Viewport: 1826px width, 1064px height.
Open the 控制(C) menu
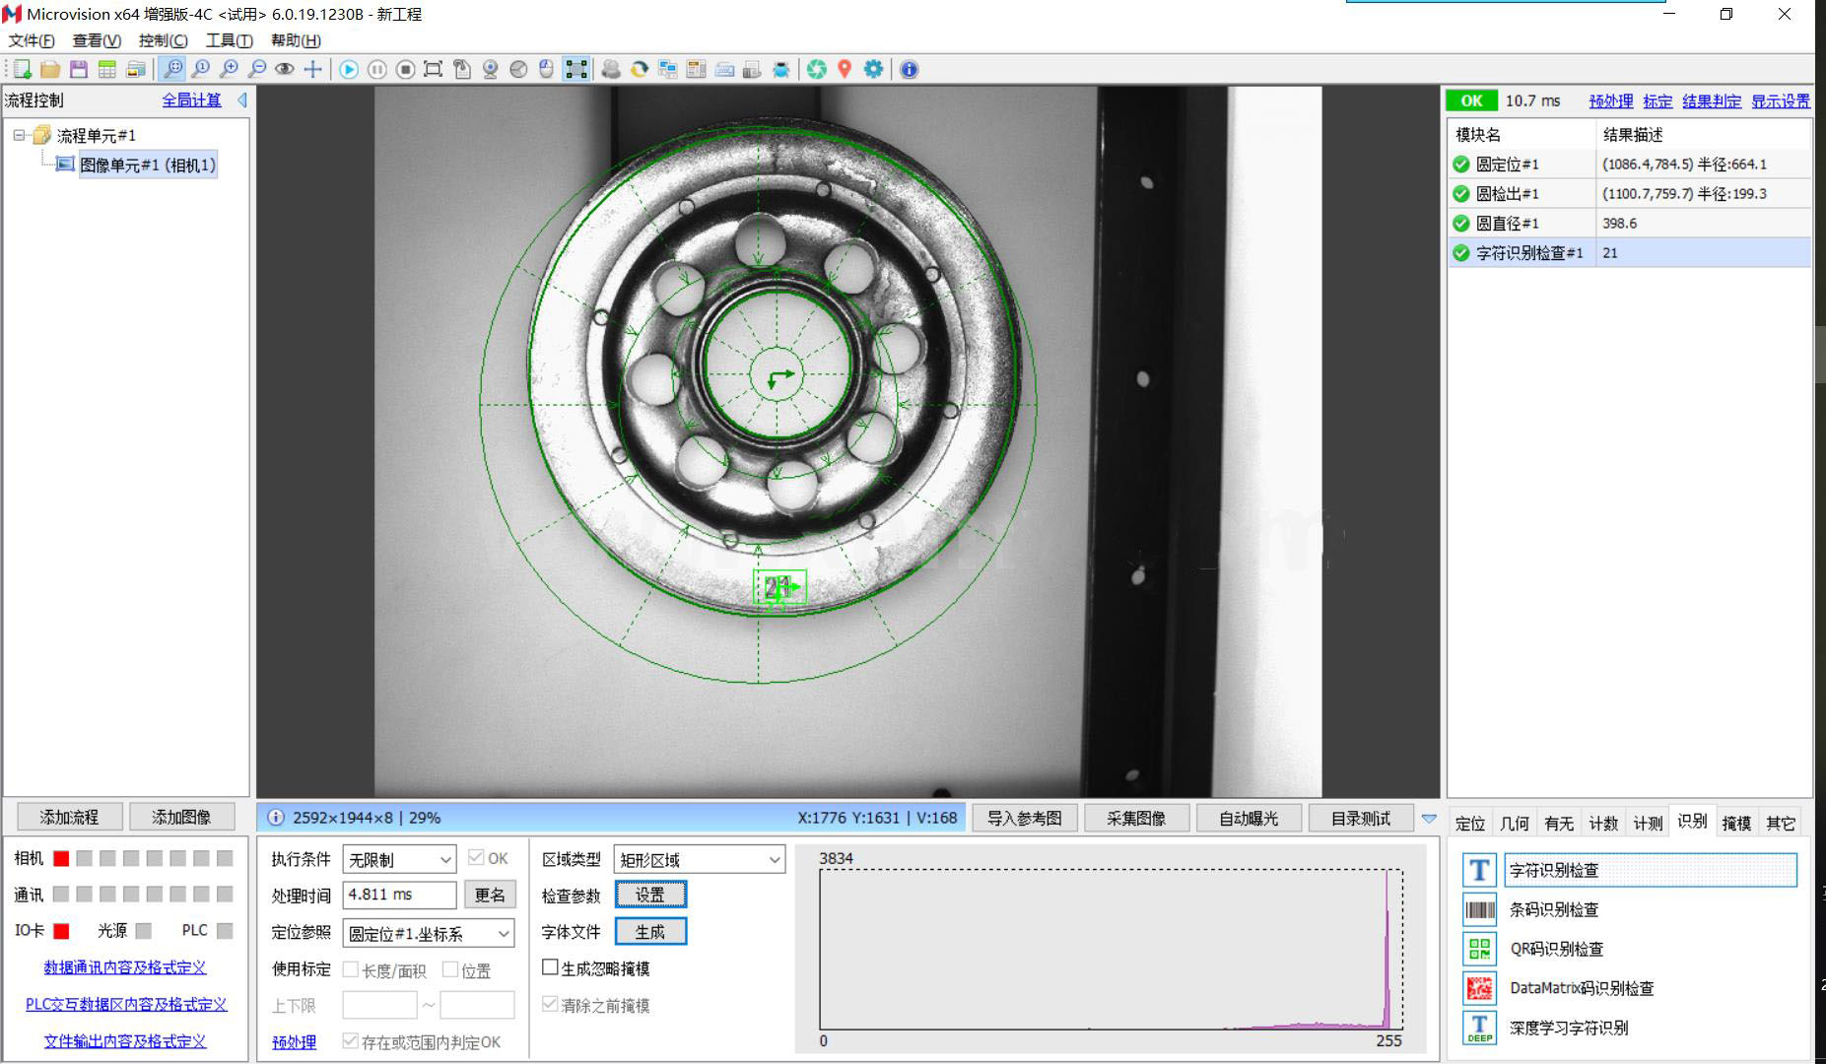[x=163, y=40]
